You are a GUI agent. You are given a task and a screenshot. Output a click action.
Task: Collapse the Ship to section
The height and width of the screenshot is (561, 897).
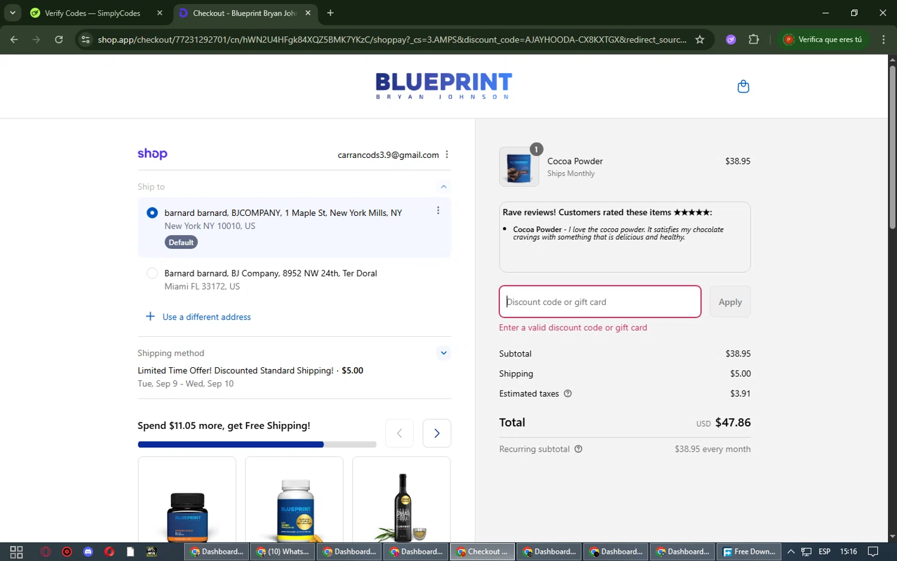[x=443, y=187]
